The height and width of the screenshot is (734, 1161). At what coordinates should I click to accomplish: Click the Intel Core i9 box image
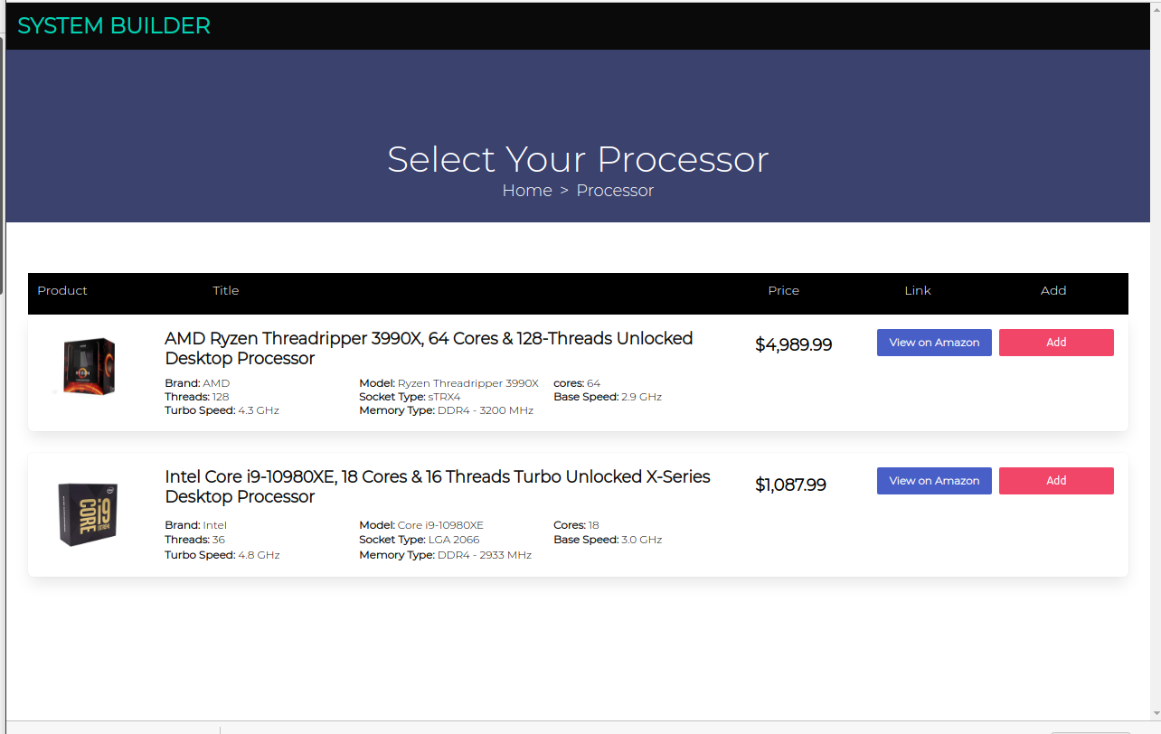pos(88,514)
